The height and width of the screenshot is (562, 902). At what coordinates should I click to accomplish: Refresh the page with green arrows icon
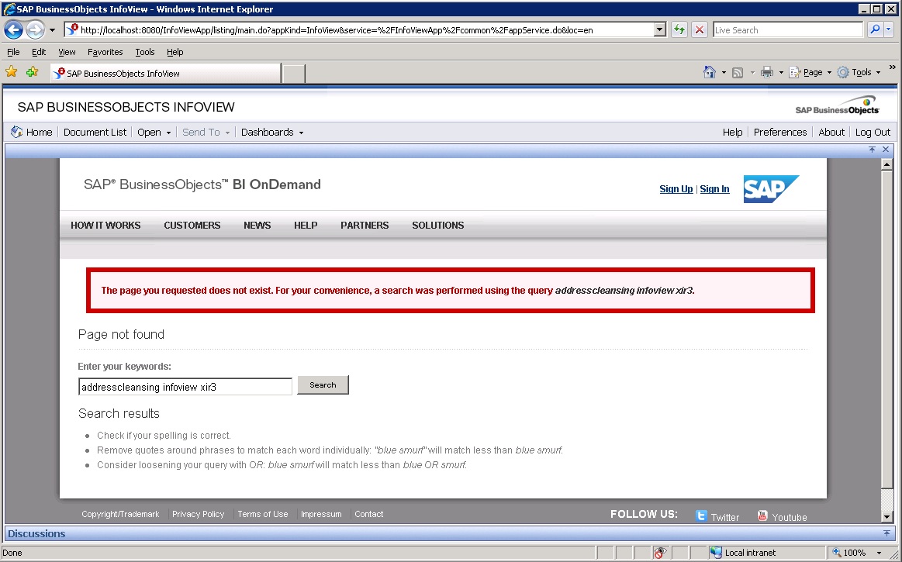pos(679,30)
